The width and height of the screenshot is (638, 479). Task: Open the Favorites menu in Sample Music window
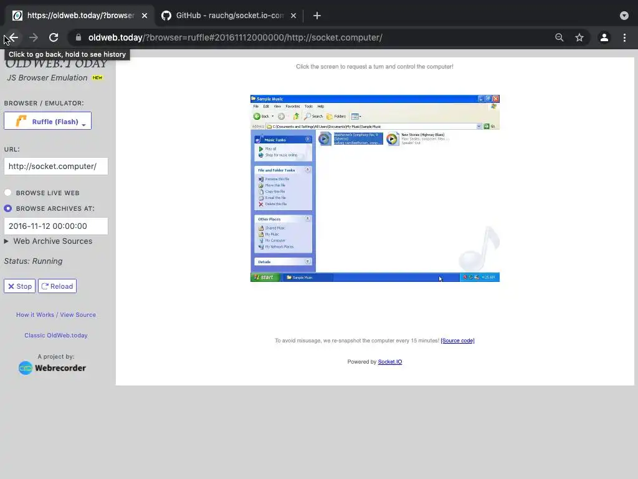coord(293,106)
